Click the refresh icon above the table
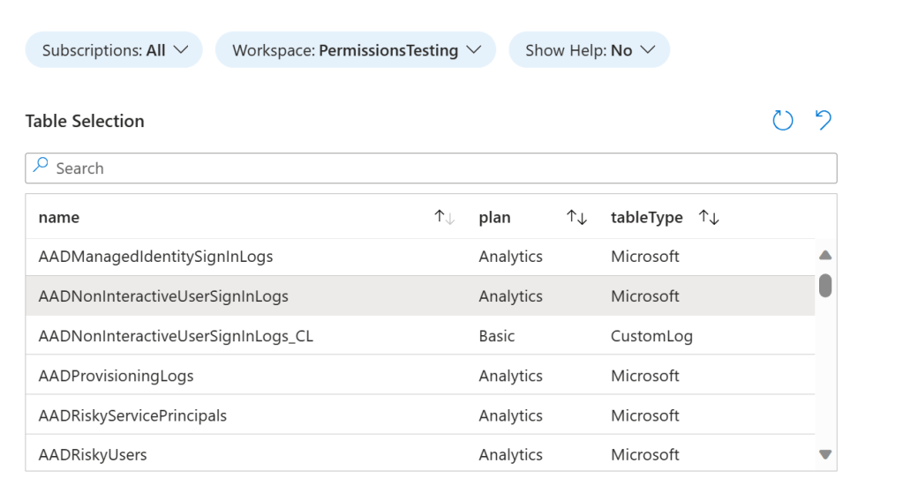This screenshot has width=903, height=493. tap(783, 121)
